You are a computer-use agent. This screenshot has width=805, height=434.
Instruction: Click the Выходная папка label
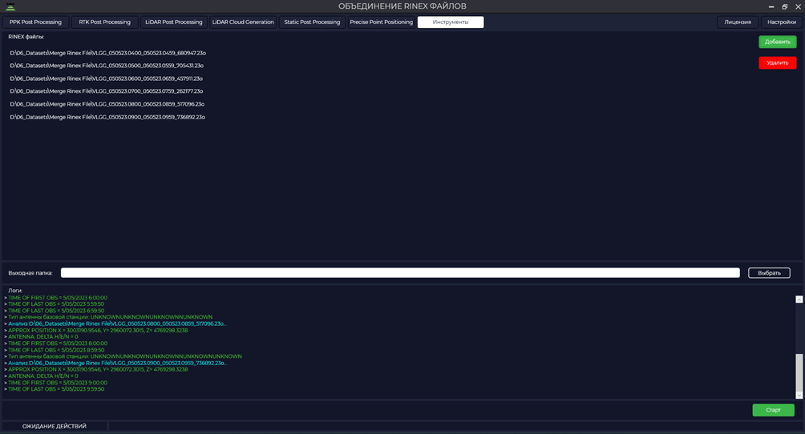tap(30, 273)
